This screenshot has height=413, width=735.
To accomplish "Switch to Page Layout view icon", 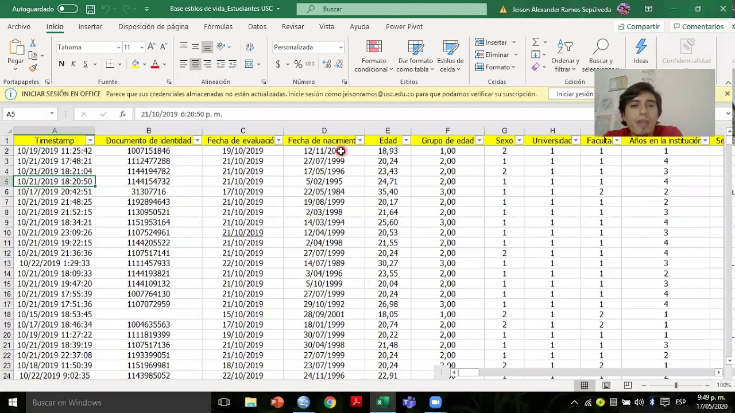I will pyautogui.click(x=606, y=385).
